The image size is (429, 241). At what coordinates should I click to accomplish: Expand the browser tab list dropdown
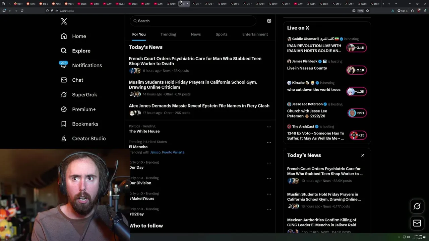click(395, 4)
